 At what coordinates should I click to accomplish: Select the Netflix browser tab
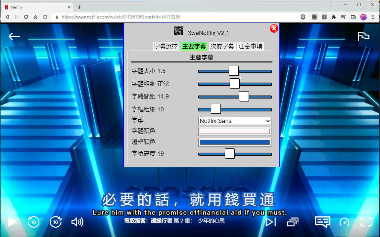(x=37, y=7)
